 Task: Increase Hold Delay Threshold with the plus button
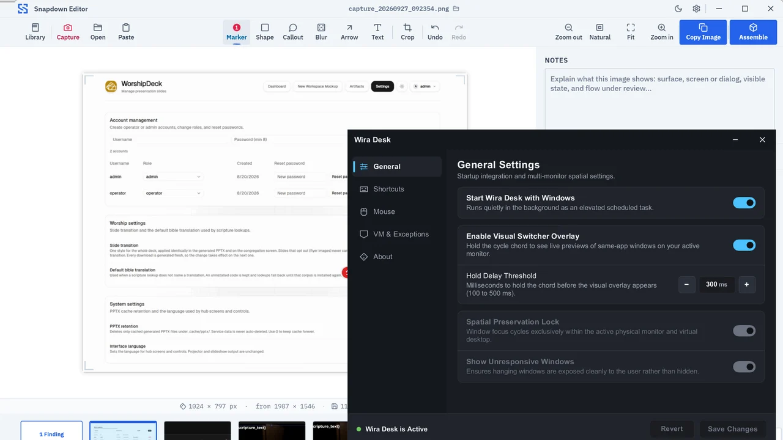(x=747, y=284)
